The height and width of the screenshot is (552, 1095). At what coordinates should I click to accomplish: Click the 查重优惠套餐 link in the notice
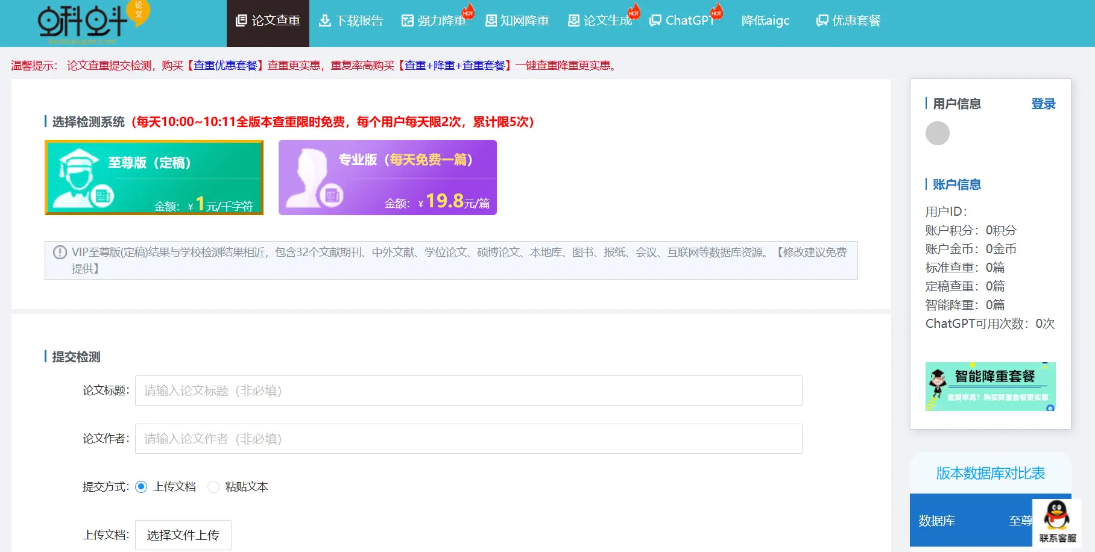click(226, 66)
